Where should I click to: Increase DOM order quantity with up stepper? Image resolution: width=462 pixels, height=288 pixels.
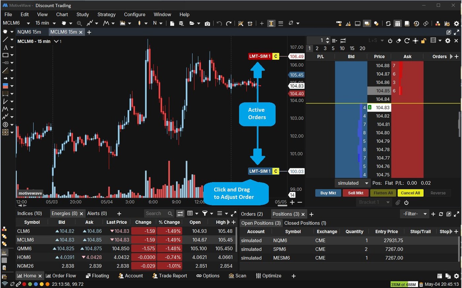click(x=327, y=39)
